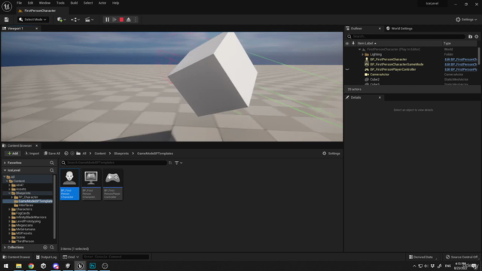Expand the Lighting folder in Outliner
482x271 pixels.
click(363, 54)
